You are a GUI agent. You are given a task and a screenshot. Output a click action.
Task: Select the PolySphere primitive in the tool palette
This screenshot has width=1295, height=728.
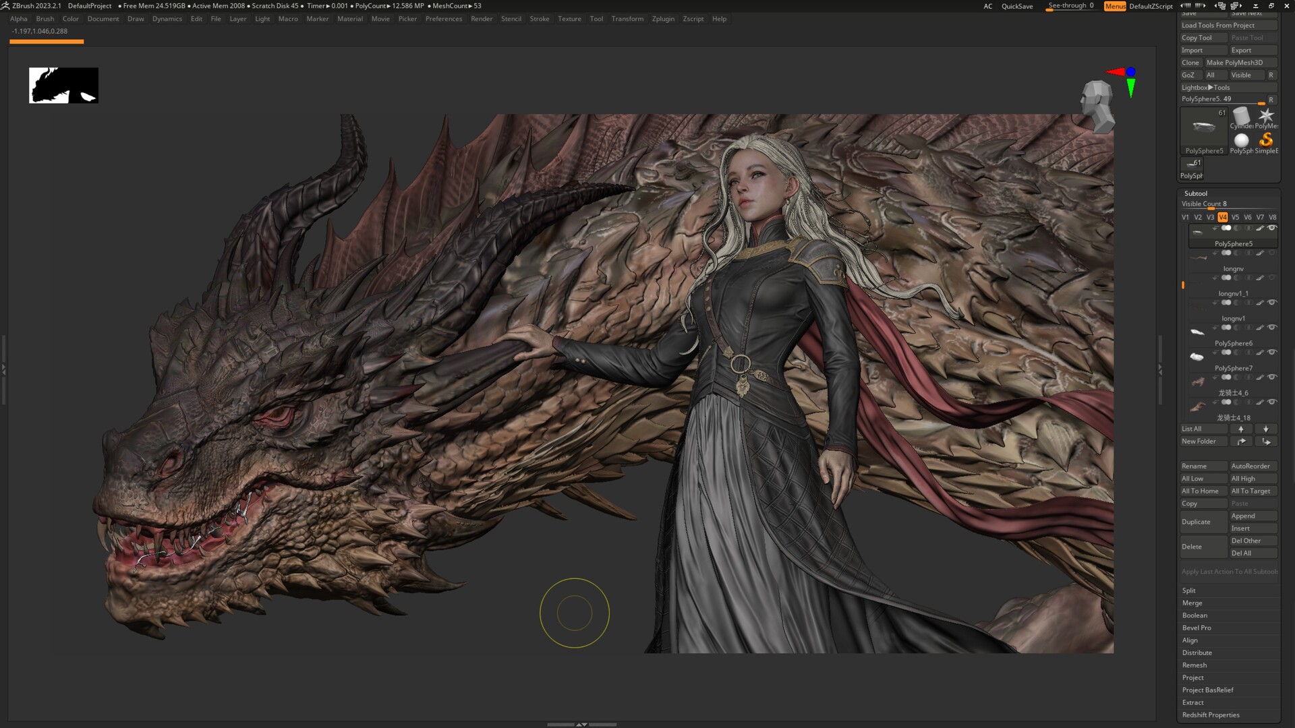coord(1241,139)
